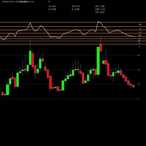Click the price axis label '5' at bottom gridline
The height and width of the screenshot is (146, 146).
click(138, 99)
